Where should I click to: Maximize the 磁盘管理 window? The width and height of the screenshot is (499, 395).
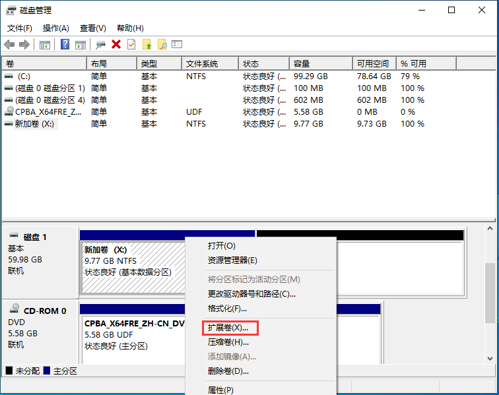451,10
